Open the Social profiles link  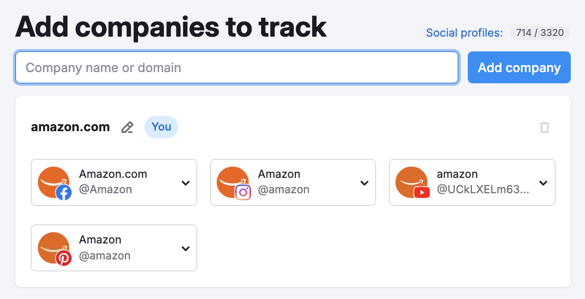464,33
